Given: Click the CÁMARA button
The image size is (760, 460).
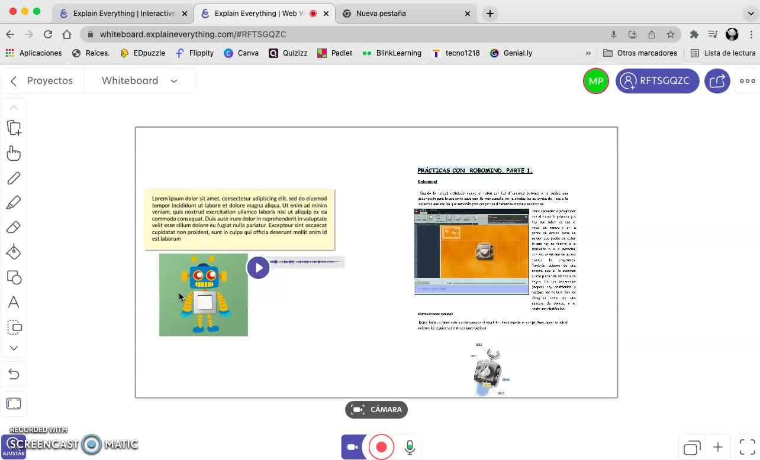Looking at the screenshot, I should click(376, 410).
